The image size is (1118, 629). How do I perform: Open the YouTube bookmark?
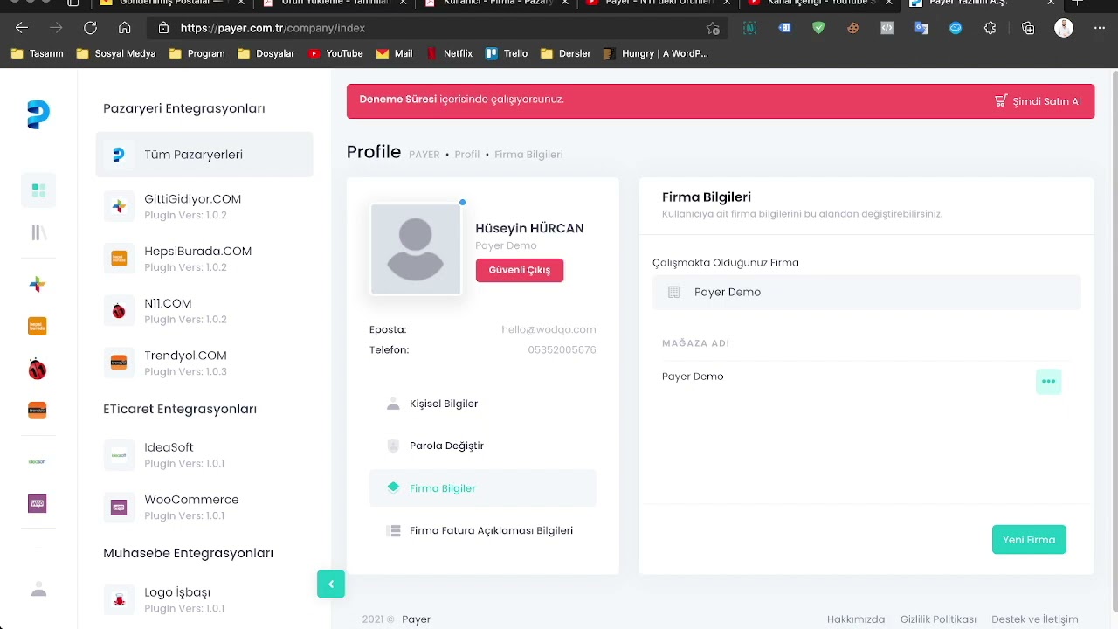[335, 53]
